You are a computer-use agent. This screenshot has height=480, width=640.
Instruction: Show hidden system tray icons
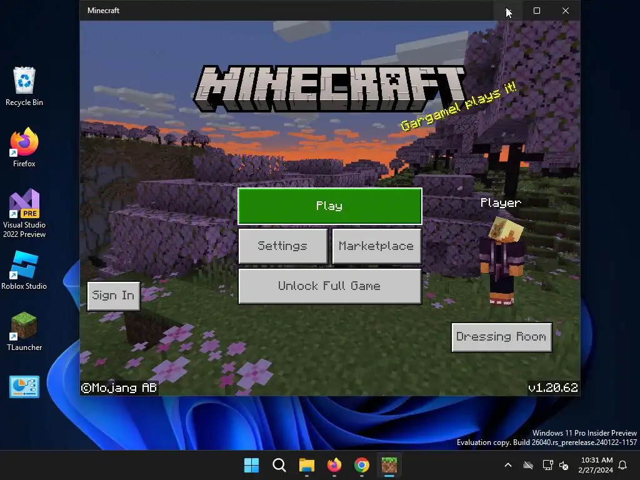click(508, 465)
